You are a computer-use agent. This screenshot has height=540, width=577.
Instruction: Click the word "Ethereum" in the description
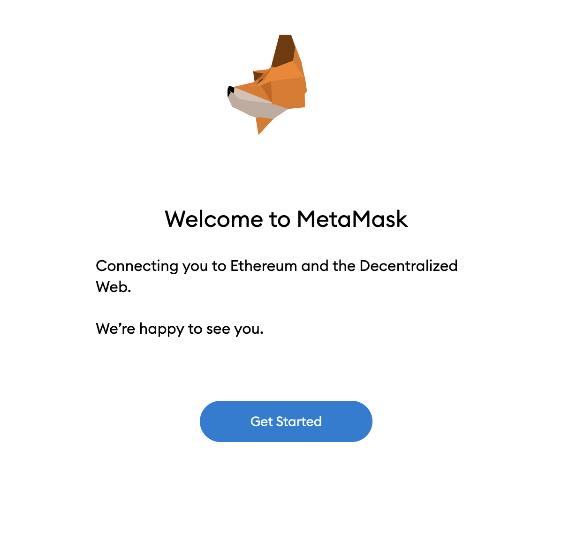click(x=264, y=266)
